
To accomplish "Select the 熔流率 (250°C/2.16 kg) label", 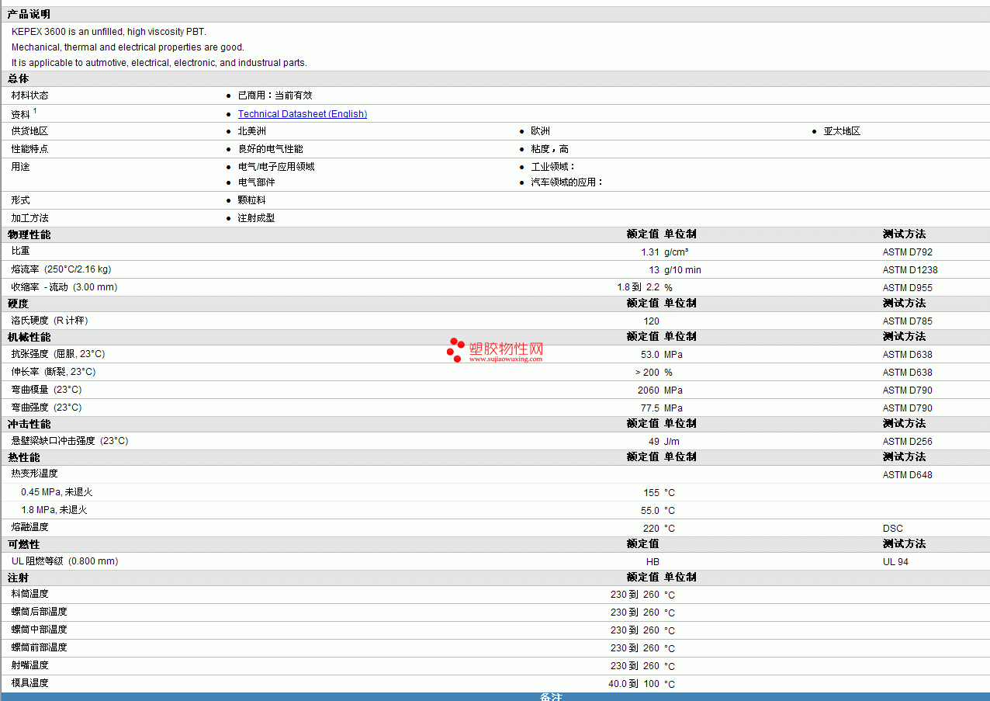I will pos(61,269).
